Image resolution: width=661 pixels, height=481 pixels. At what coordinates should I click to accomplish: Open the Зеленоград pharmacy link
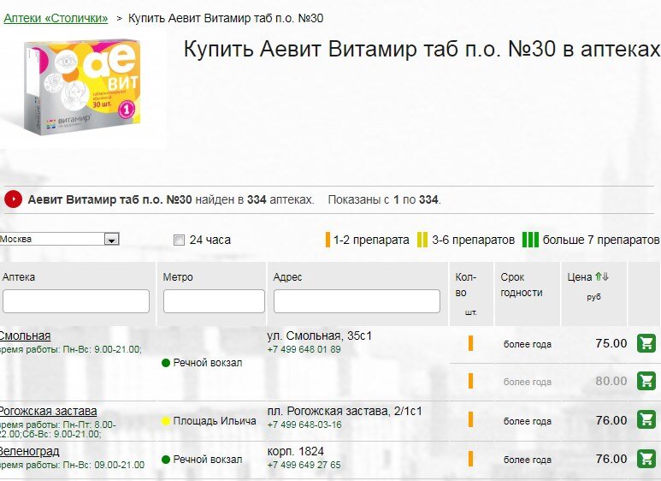29,451
